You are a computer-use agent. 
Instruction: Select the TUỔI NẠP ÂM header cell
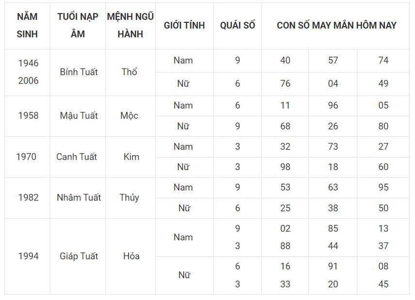pyautogui.click(x=78, y=26)
